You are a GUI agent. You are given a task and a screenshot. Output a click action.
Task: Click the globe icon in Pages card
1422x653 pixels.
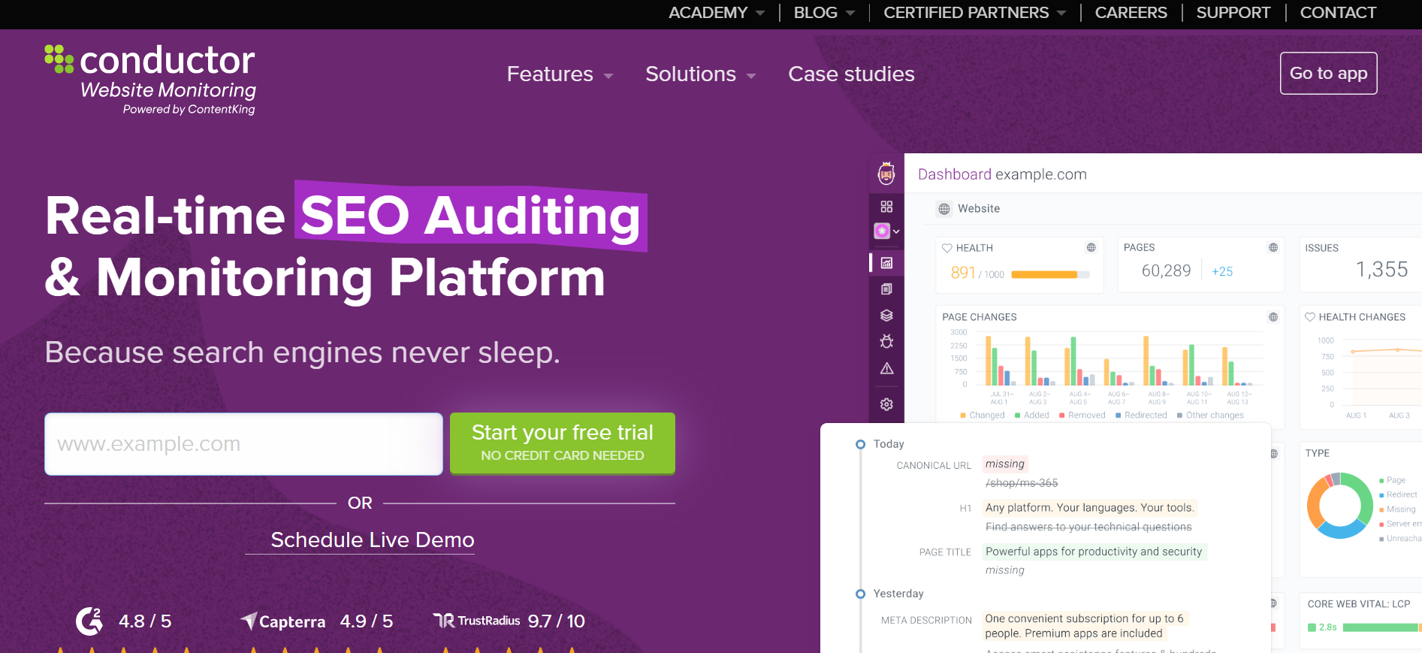tap(1273, 247)
